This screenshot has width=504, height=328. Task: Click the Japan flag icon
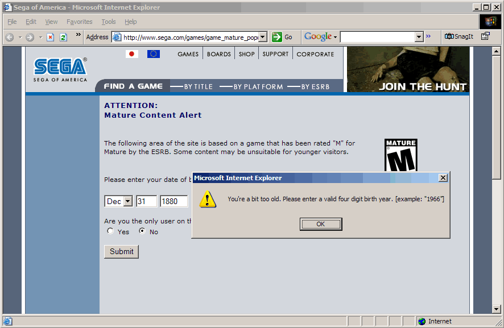pyautogui.click(x=132, y=54)
